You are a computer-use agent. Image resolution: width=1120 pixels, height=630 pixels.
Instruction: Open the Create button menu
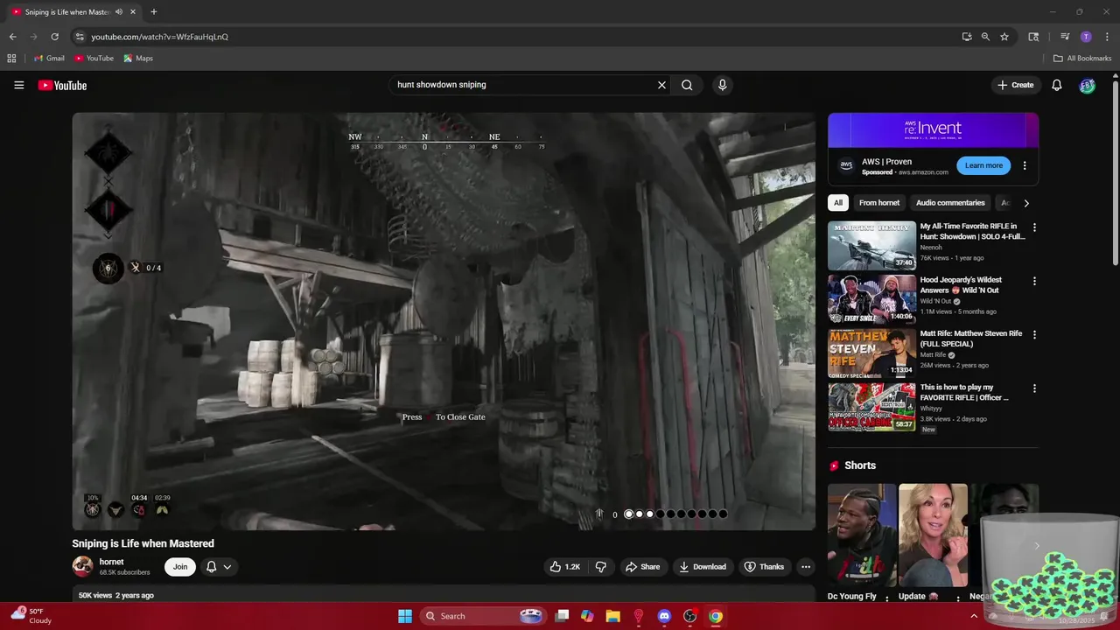coord(1015,85)
